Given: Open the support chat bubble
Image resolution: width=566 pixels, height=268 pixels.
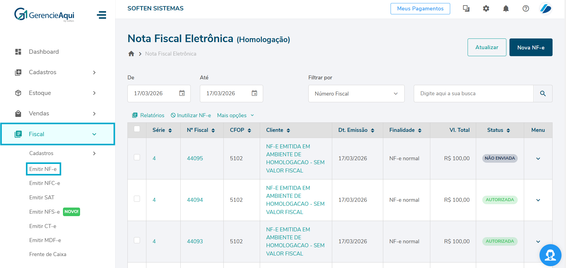Looking at the screenshot, I should click(x=550, y=255).
